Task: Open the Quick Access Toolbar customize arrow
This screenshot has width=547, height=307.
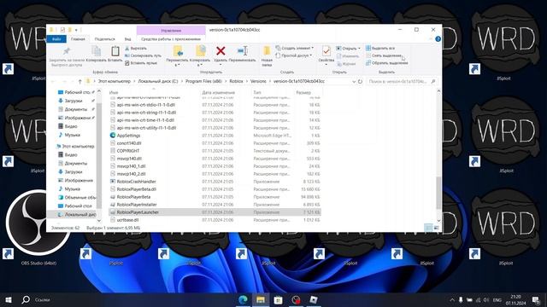Action: click(76, 30)
